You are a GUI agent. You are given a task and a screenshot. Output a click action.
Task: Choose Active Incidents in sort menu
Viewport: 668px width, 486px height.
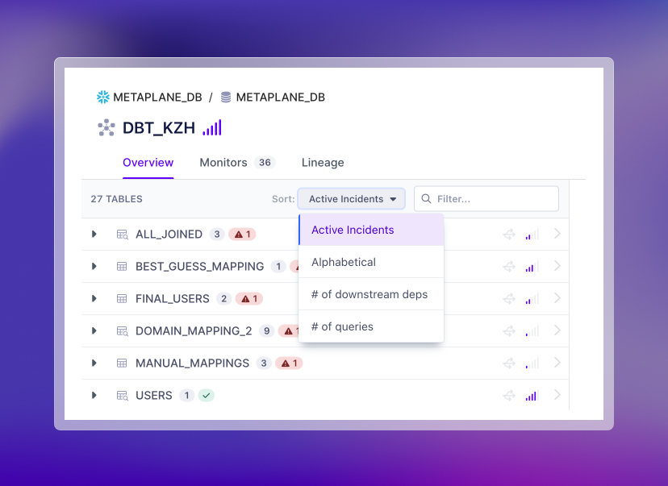pos(371,230)
